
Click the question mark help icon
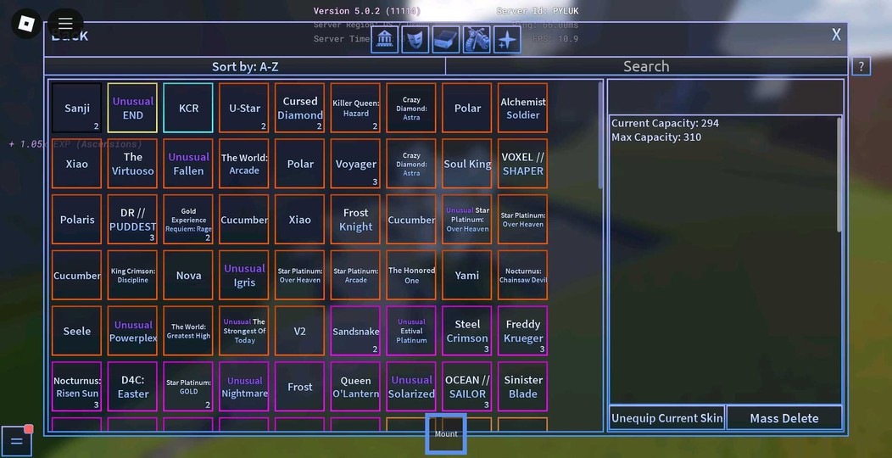(x=861, y=66)
